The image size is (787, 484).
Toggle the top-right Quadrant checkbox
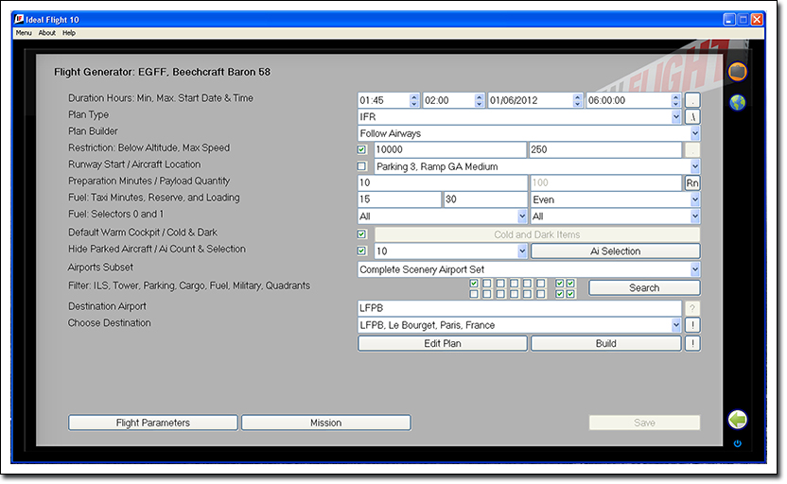pyautogui.click(x=570, y=284)
